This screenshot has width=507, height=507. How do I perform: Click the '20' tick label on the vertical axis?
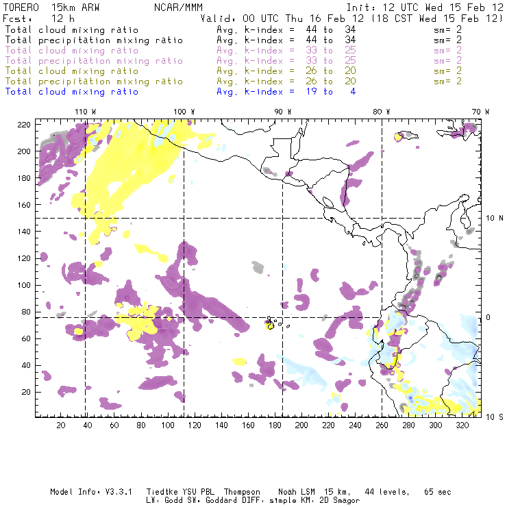pyautogui.click(x=26, y=392)
